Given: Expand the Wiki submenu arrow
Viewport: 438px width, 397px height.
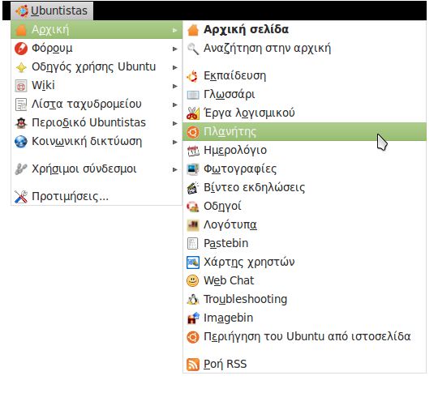Looking at the screenshot, I should (175, 86).
